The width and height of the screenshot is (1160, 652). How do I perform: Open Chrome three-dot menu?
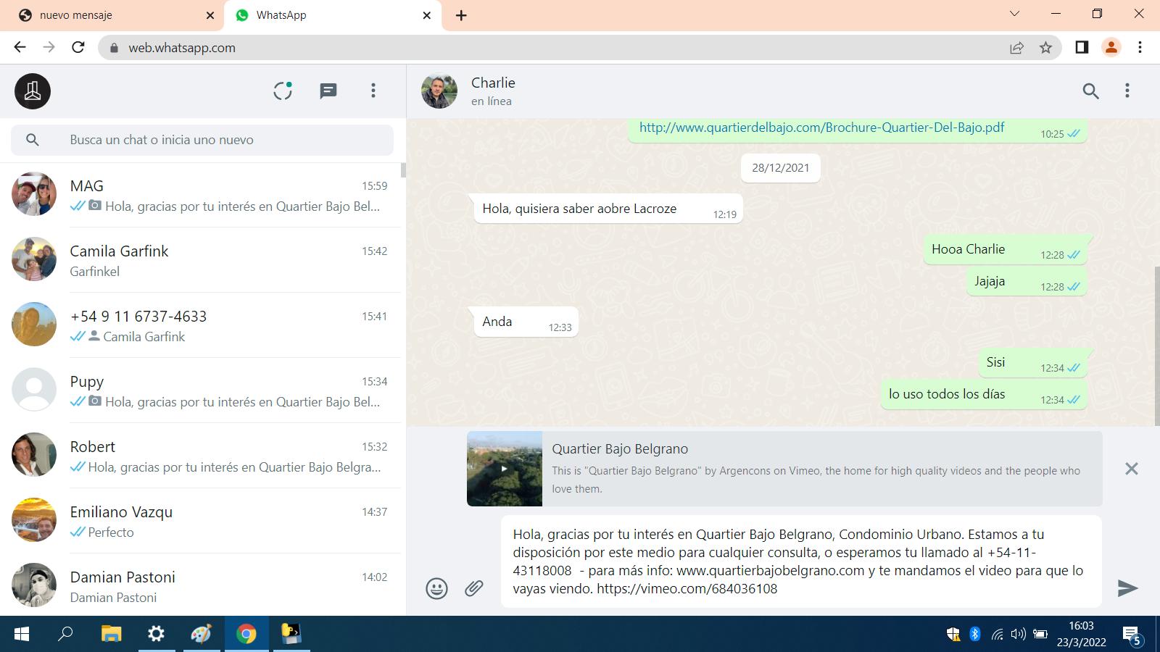[1140, 47]
